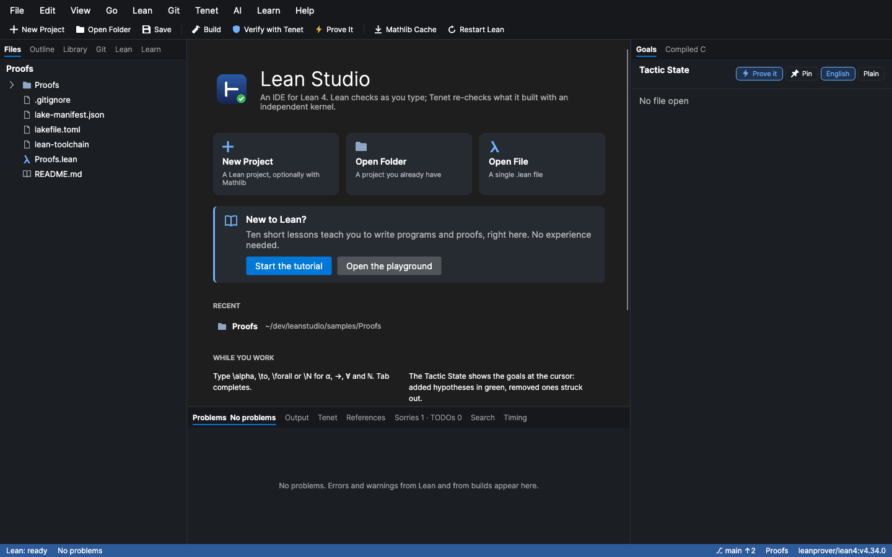
Task: Open the Git menu in menu bar
Action: point(174,11)
